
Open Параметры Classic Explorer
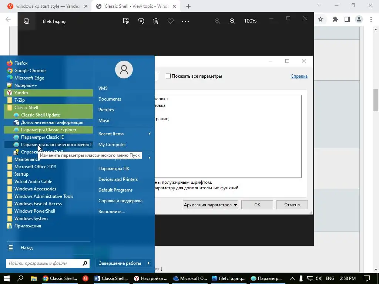pos(48,130)
